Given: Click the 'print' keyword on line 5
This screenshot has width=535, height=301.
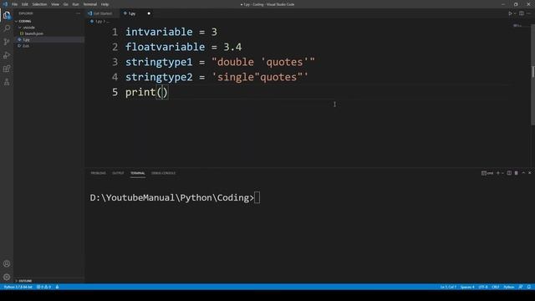Looking at the screenshot, I should click(140, 92).
